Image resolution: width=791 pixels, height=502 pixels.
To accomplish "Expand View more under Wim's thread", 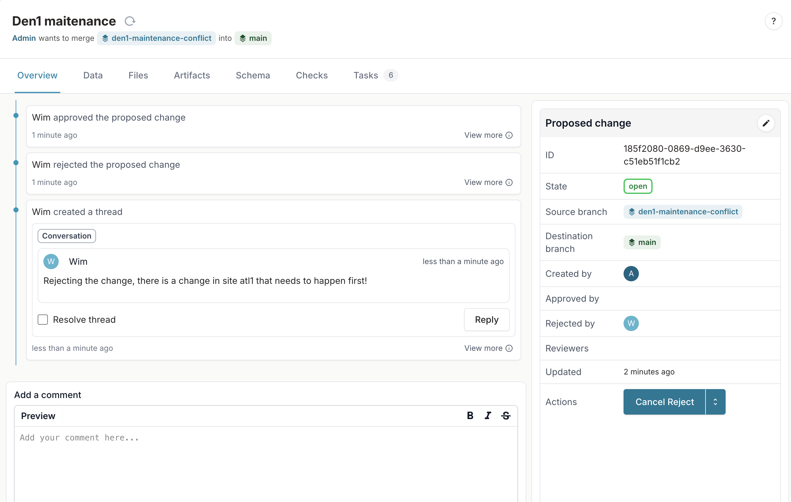I will [x=483, y=348].
